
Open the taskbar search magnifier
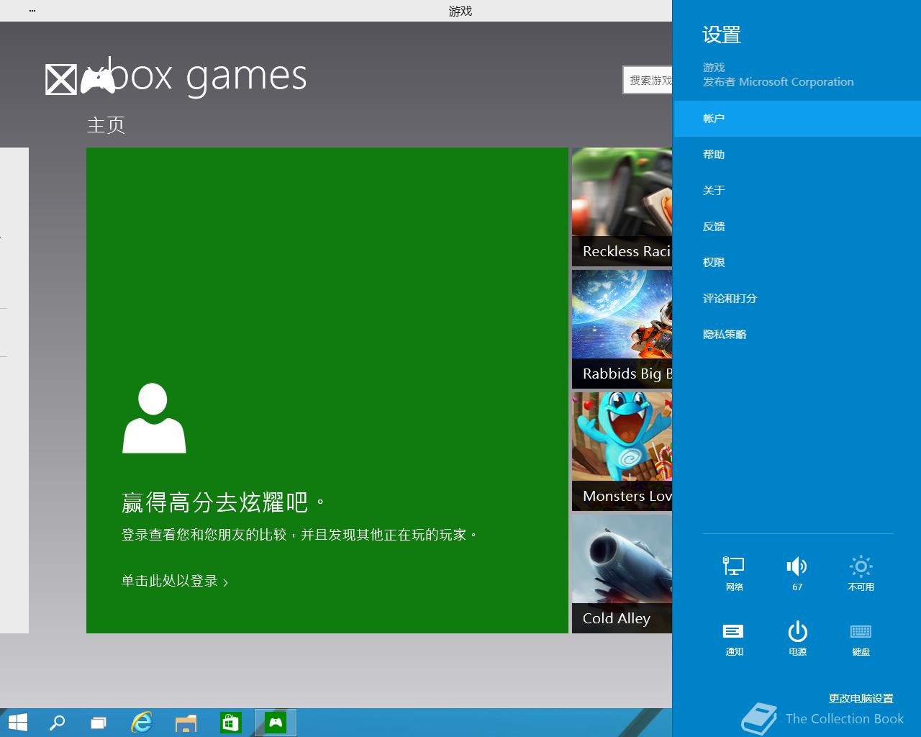tap(57, 723)
